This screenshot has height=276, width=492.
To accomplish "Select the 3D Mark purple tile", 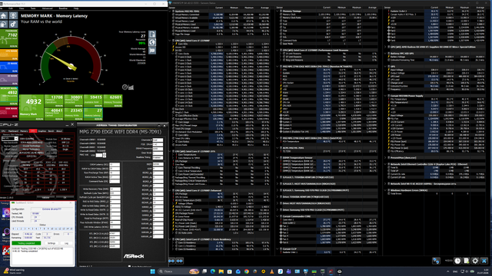I will tap(8, 80).
